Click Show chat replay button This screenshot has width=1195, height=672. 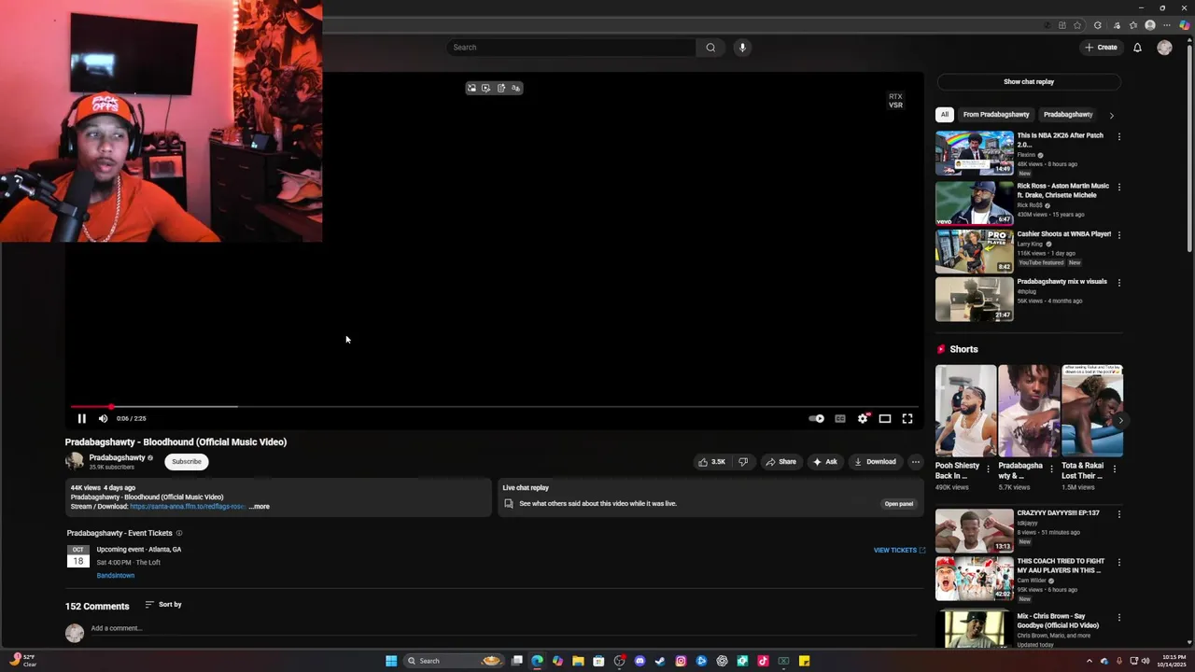click(1029, 82)
